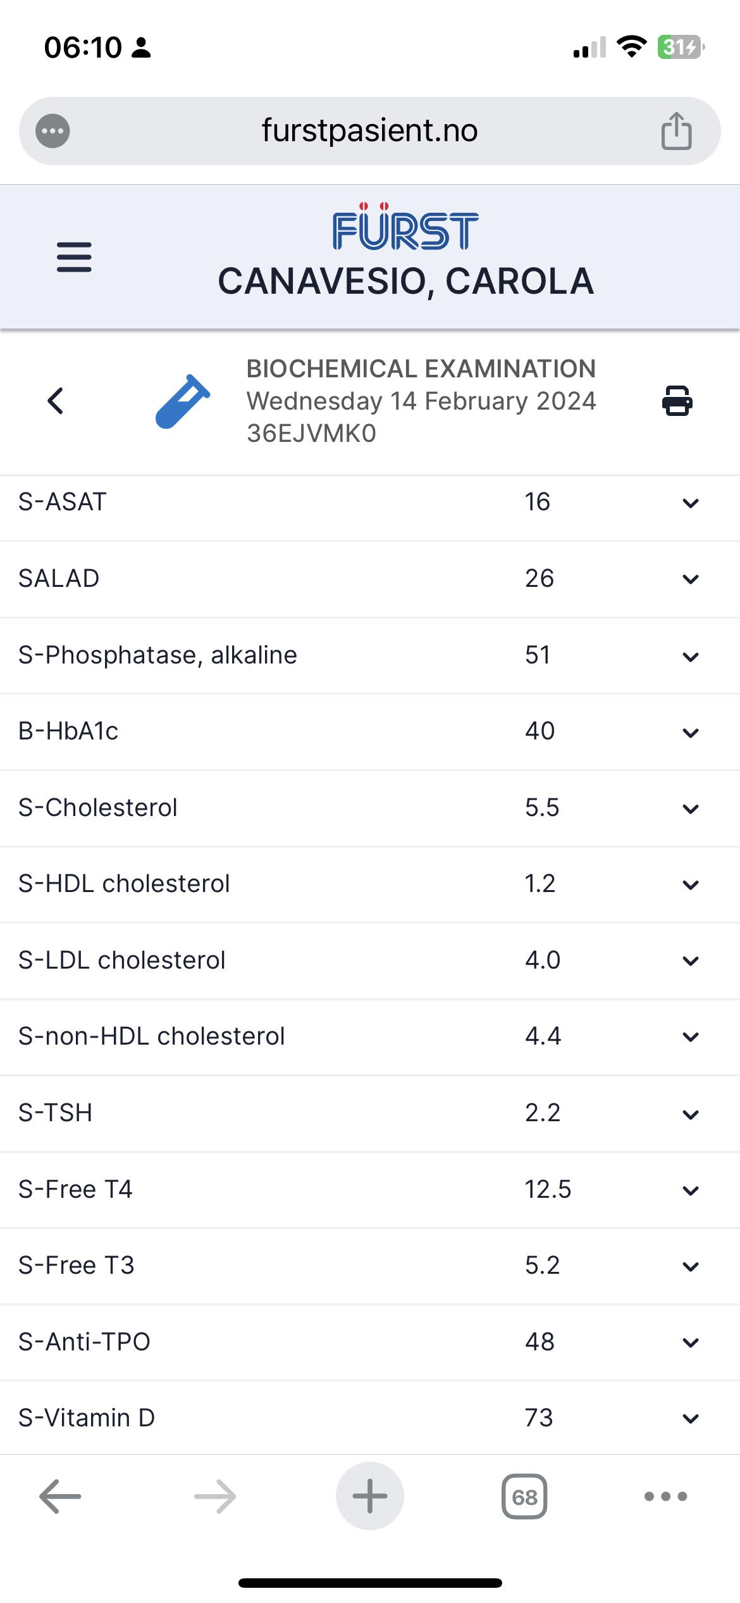
Task: Tap the address bar page options dots
Action: [52, 131]
